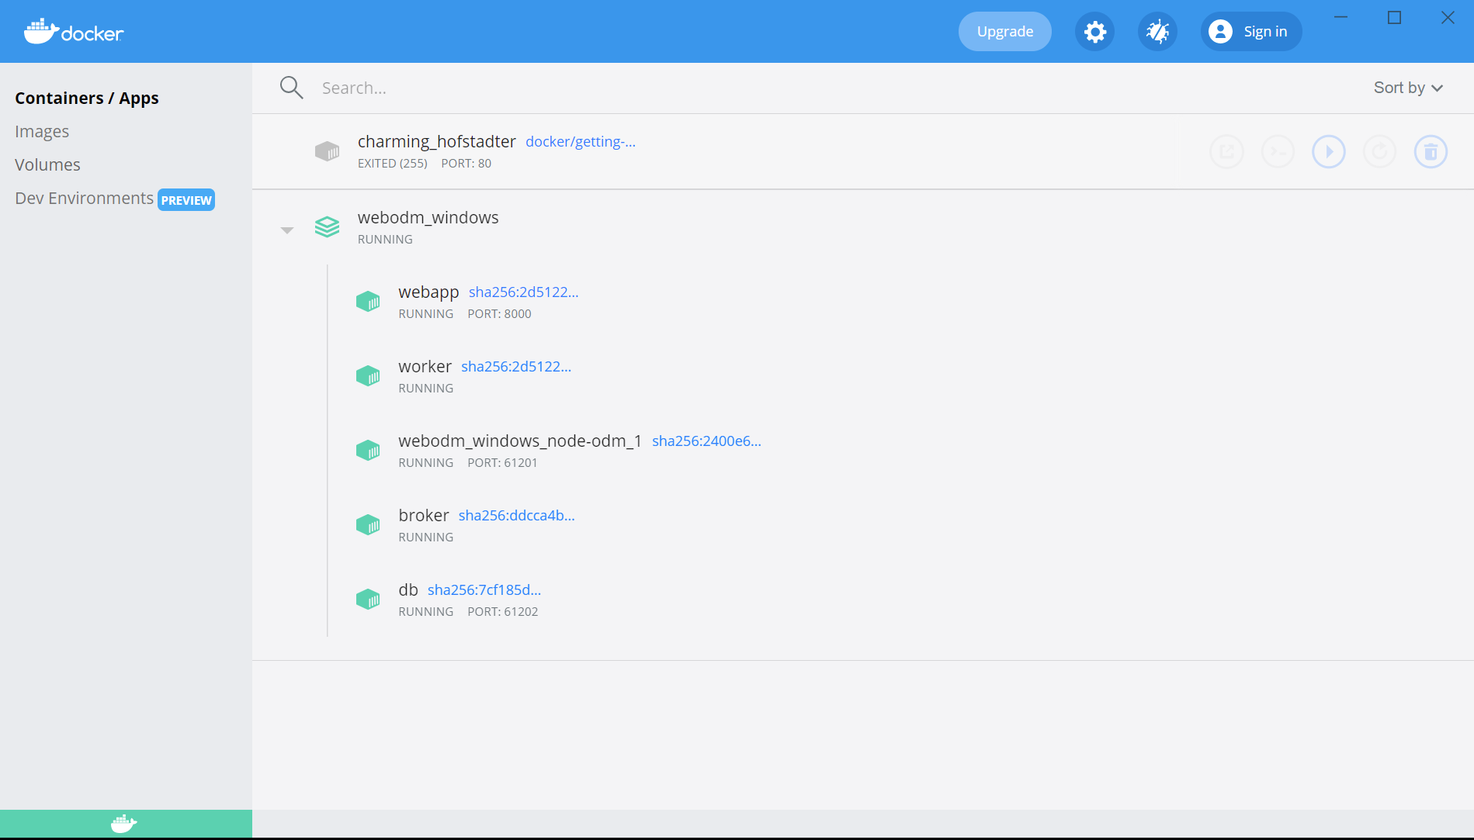The height and width of the screenshot is (840, 1474).
Task: Collapse the webodm_windows app group
Action: [287, 230]
